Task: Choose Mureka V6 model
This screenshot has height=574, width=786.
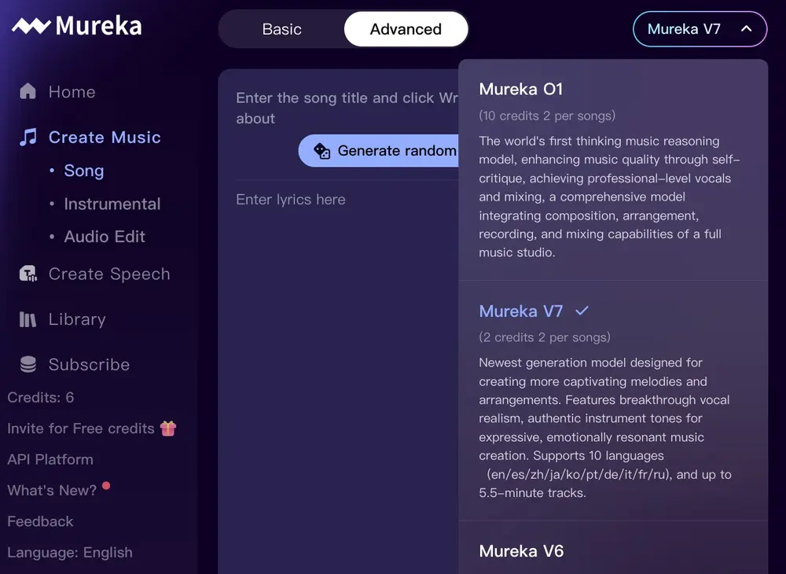Action: pos(521,551)
